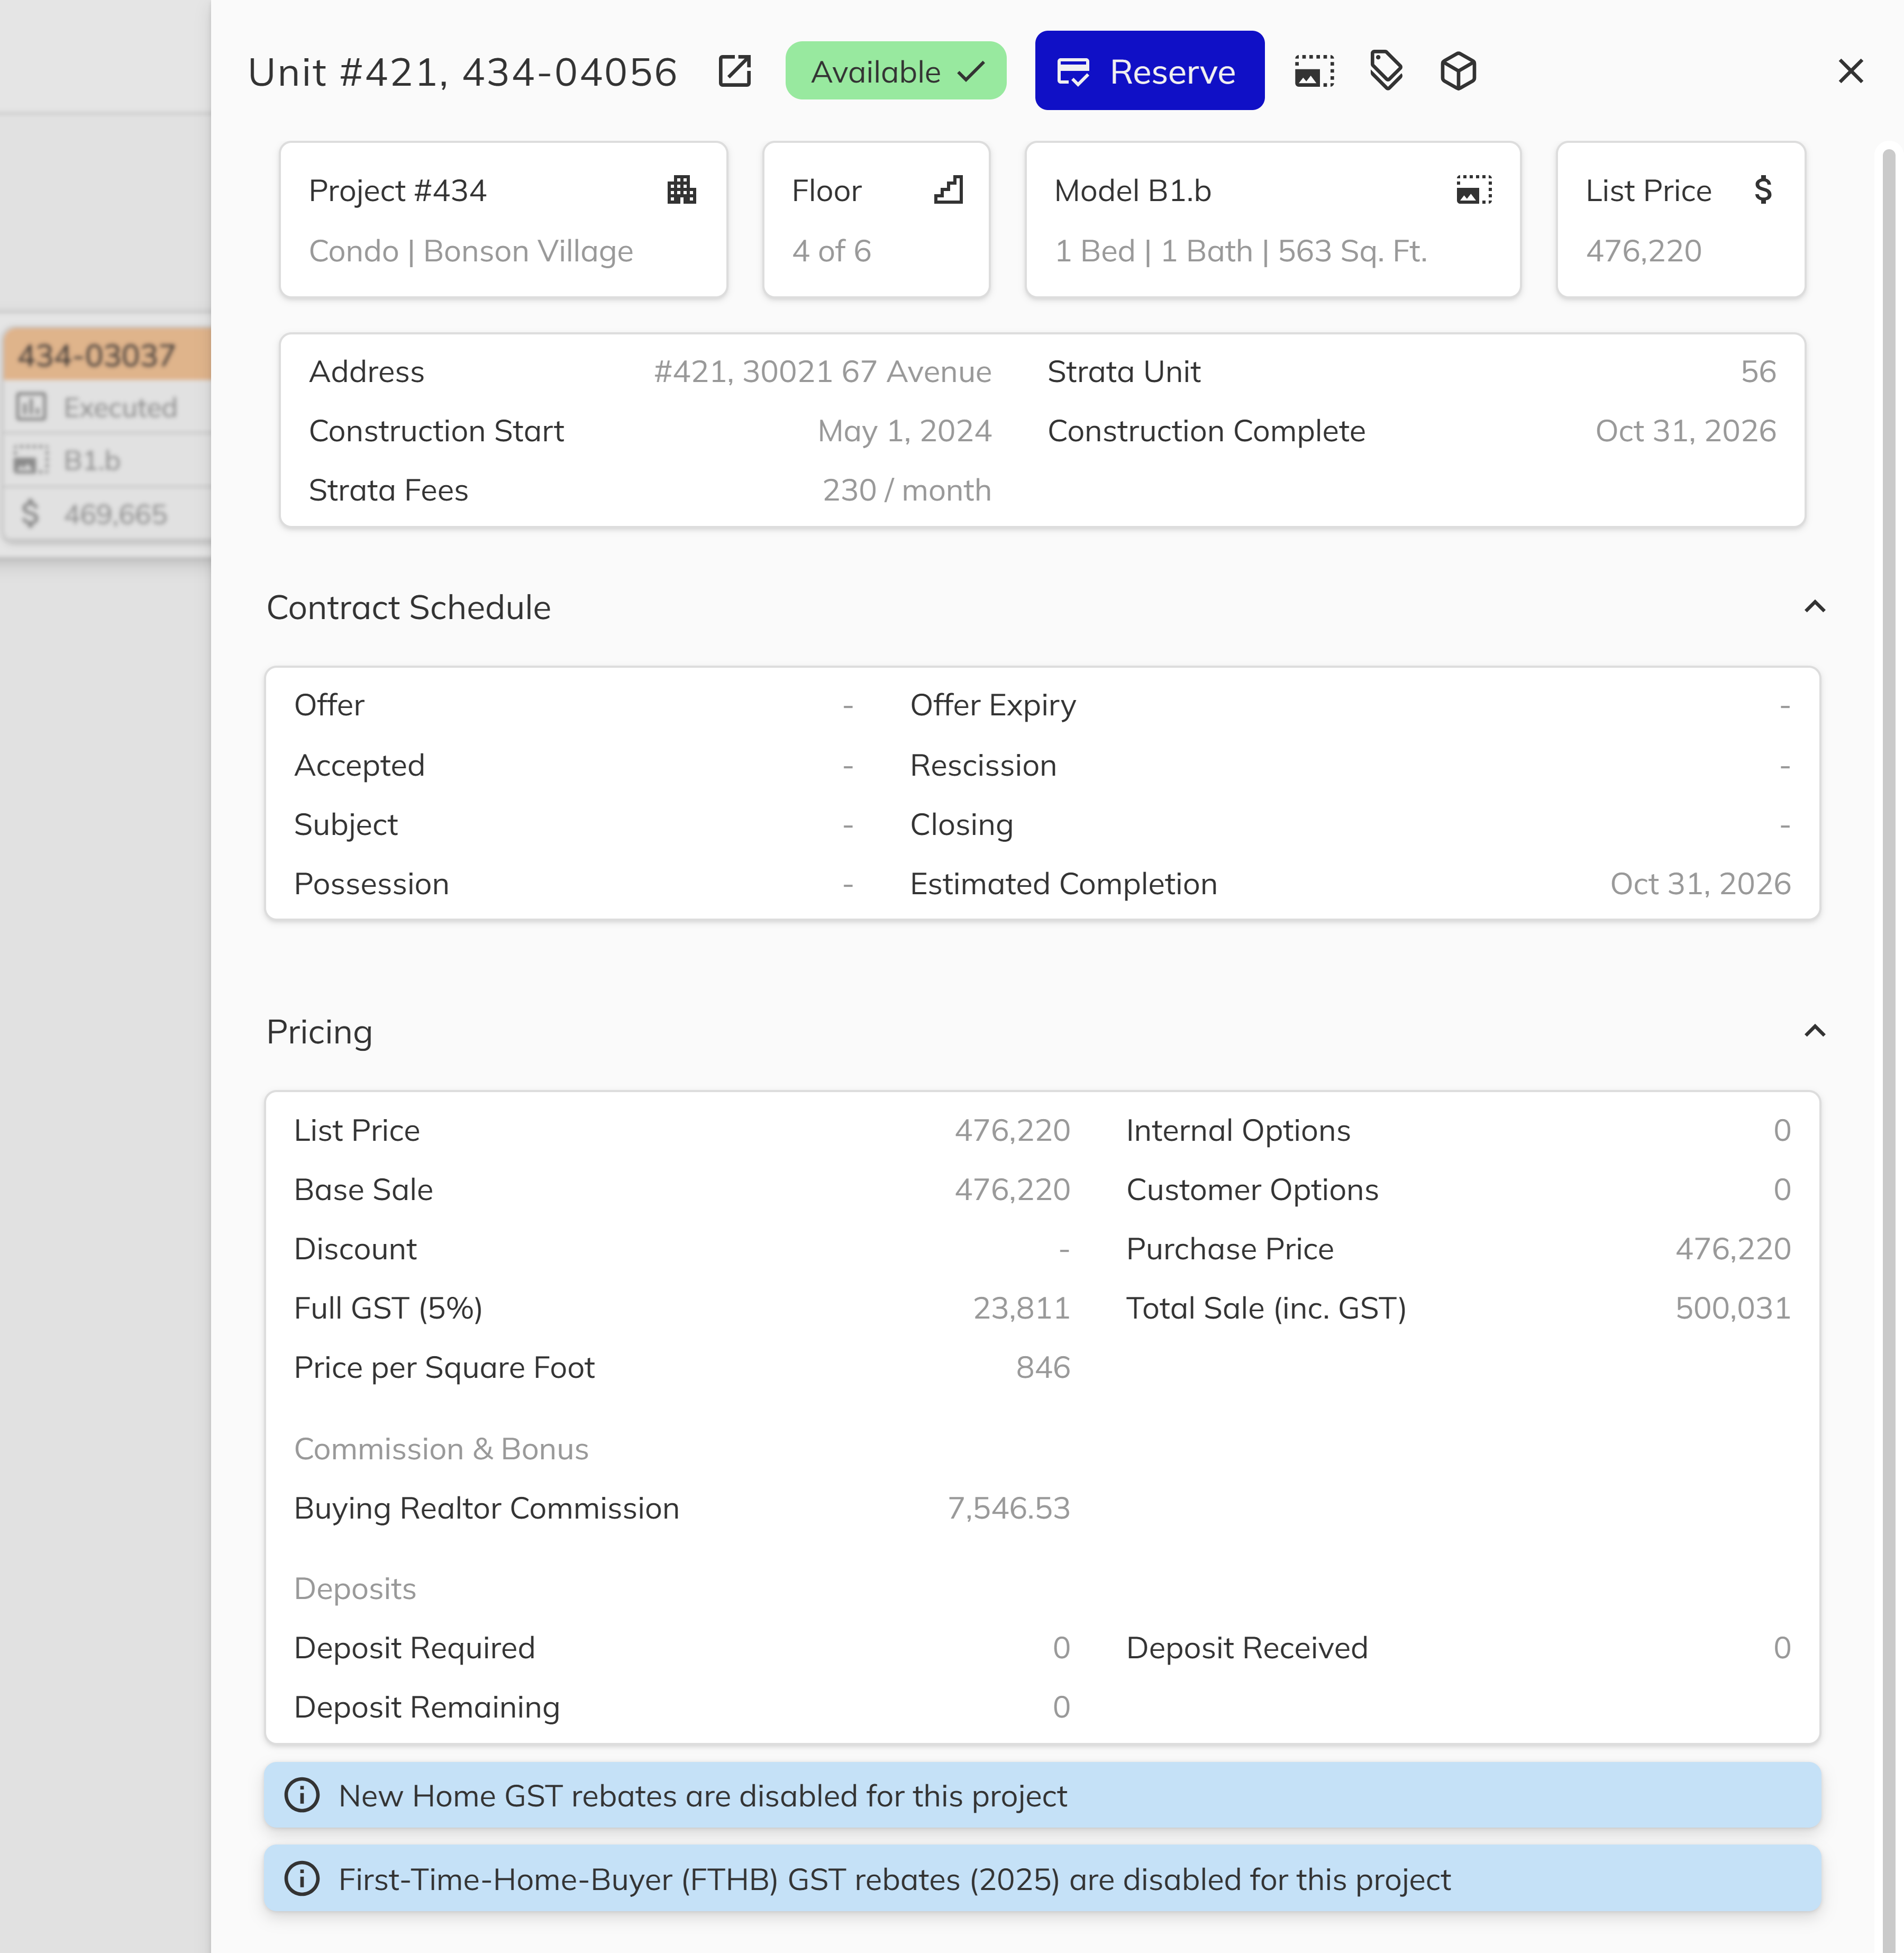
Task: Toggle the Available status badge
Action: pyautogui.click(x=895, y=71)
